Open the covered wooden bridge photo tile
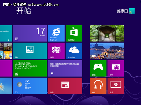Viewport: 141px width, 105px height. [107, 33]
